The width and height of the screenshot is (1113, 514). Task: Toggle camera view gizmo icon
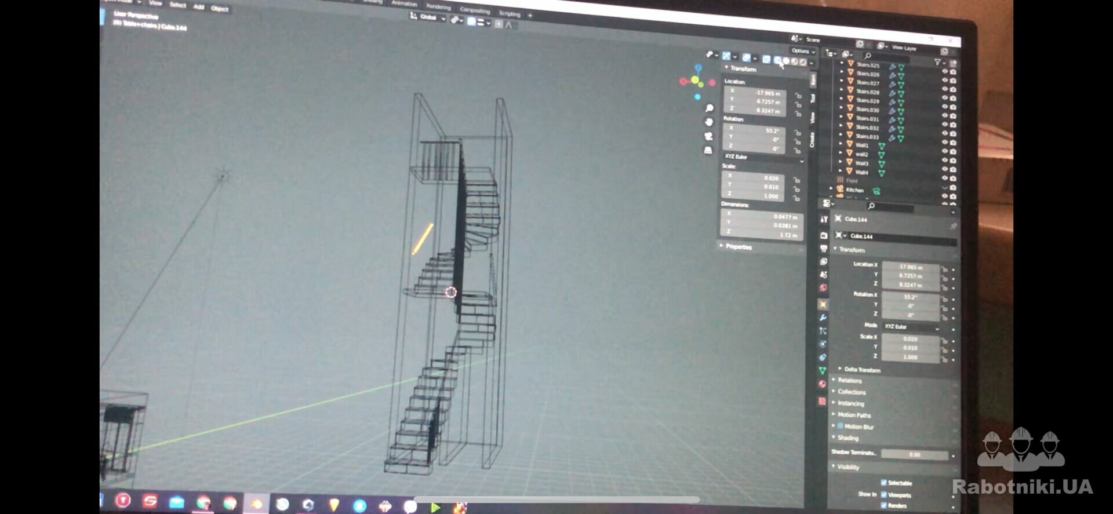[x=708, y=136]
